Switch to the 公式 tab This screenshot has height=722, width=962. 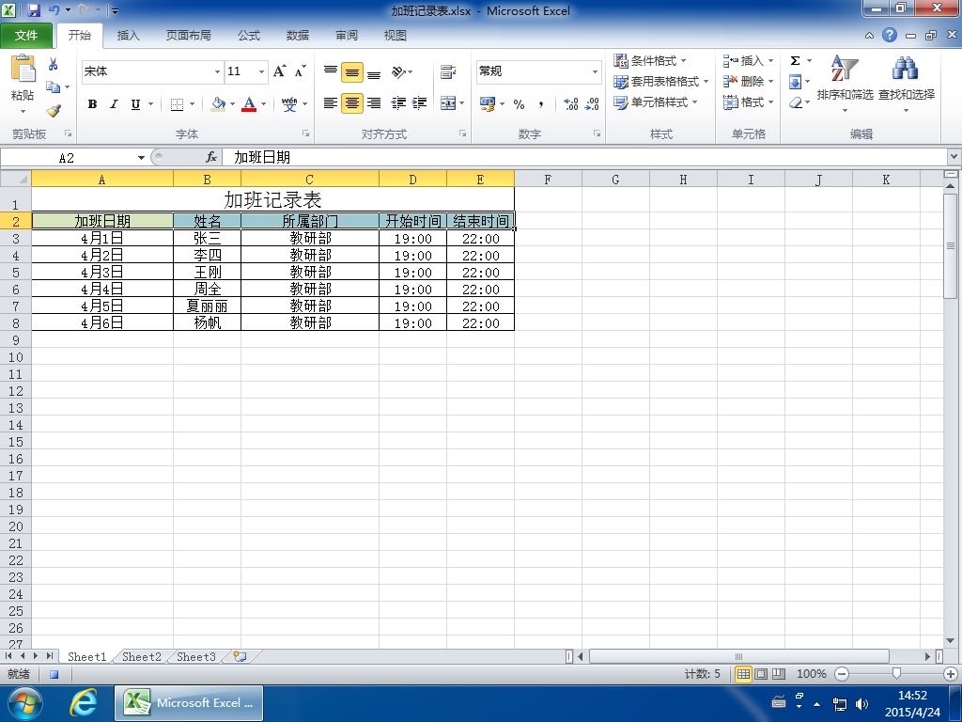coord(248,36)
